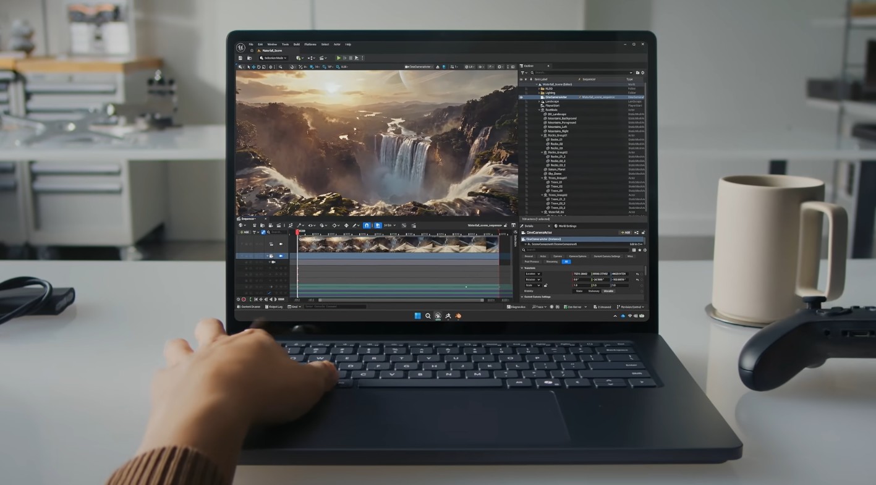Image resolution: width=876 pixels, height=485 pixels.
Task: Select the All filter in Details panel
Action: [566, 261]
